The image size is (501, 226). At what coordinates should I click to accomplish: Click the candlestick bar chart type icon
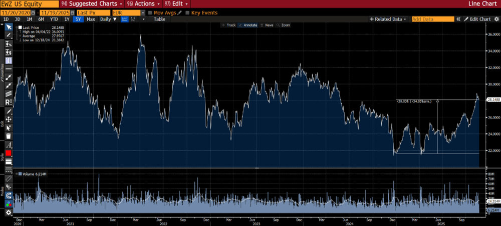point(134,19)
